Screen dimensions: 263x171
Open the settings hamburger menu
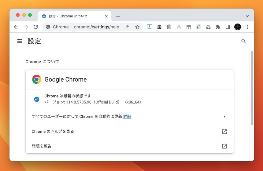click(20, 41)
